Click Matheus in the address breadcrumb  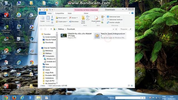coord(61,29)
